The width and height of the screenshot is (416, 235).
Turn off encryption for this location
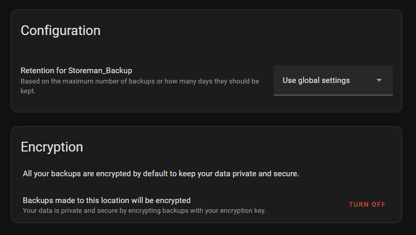[367, 205]
